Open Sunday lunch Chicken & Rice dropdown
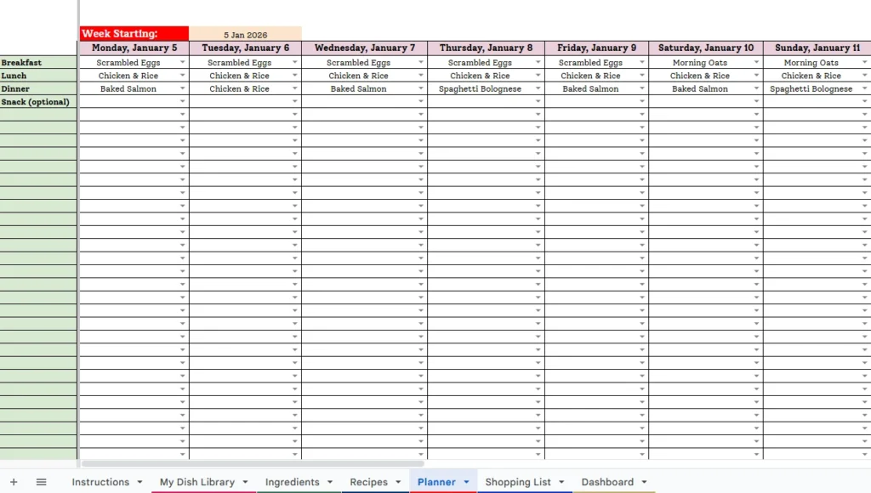The image size is (871, 493). 865,76
